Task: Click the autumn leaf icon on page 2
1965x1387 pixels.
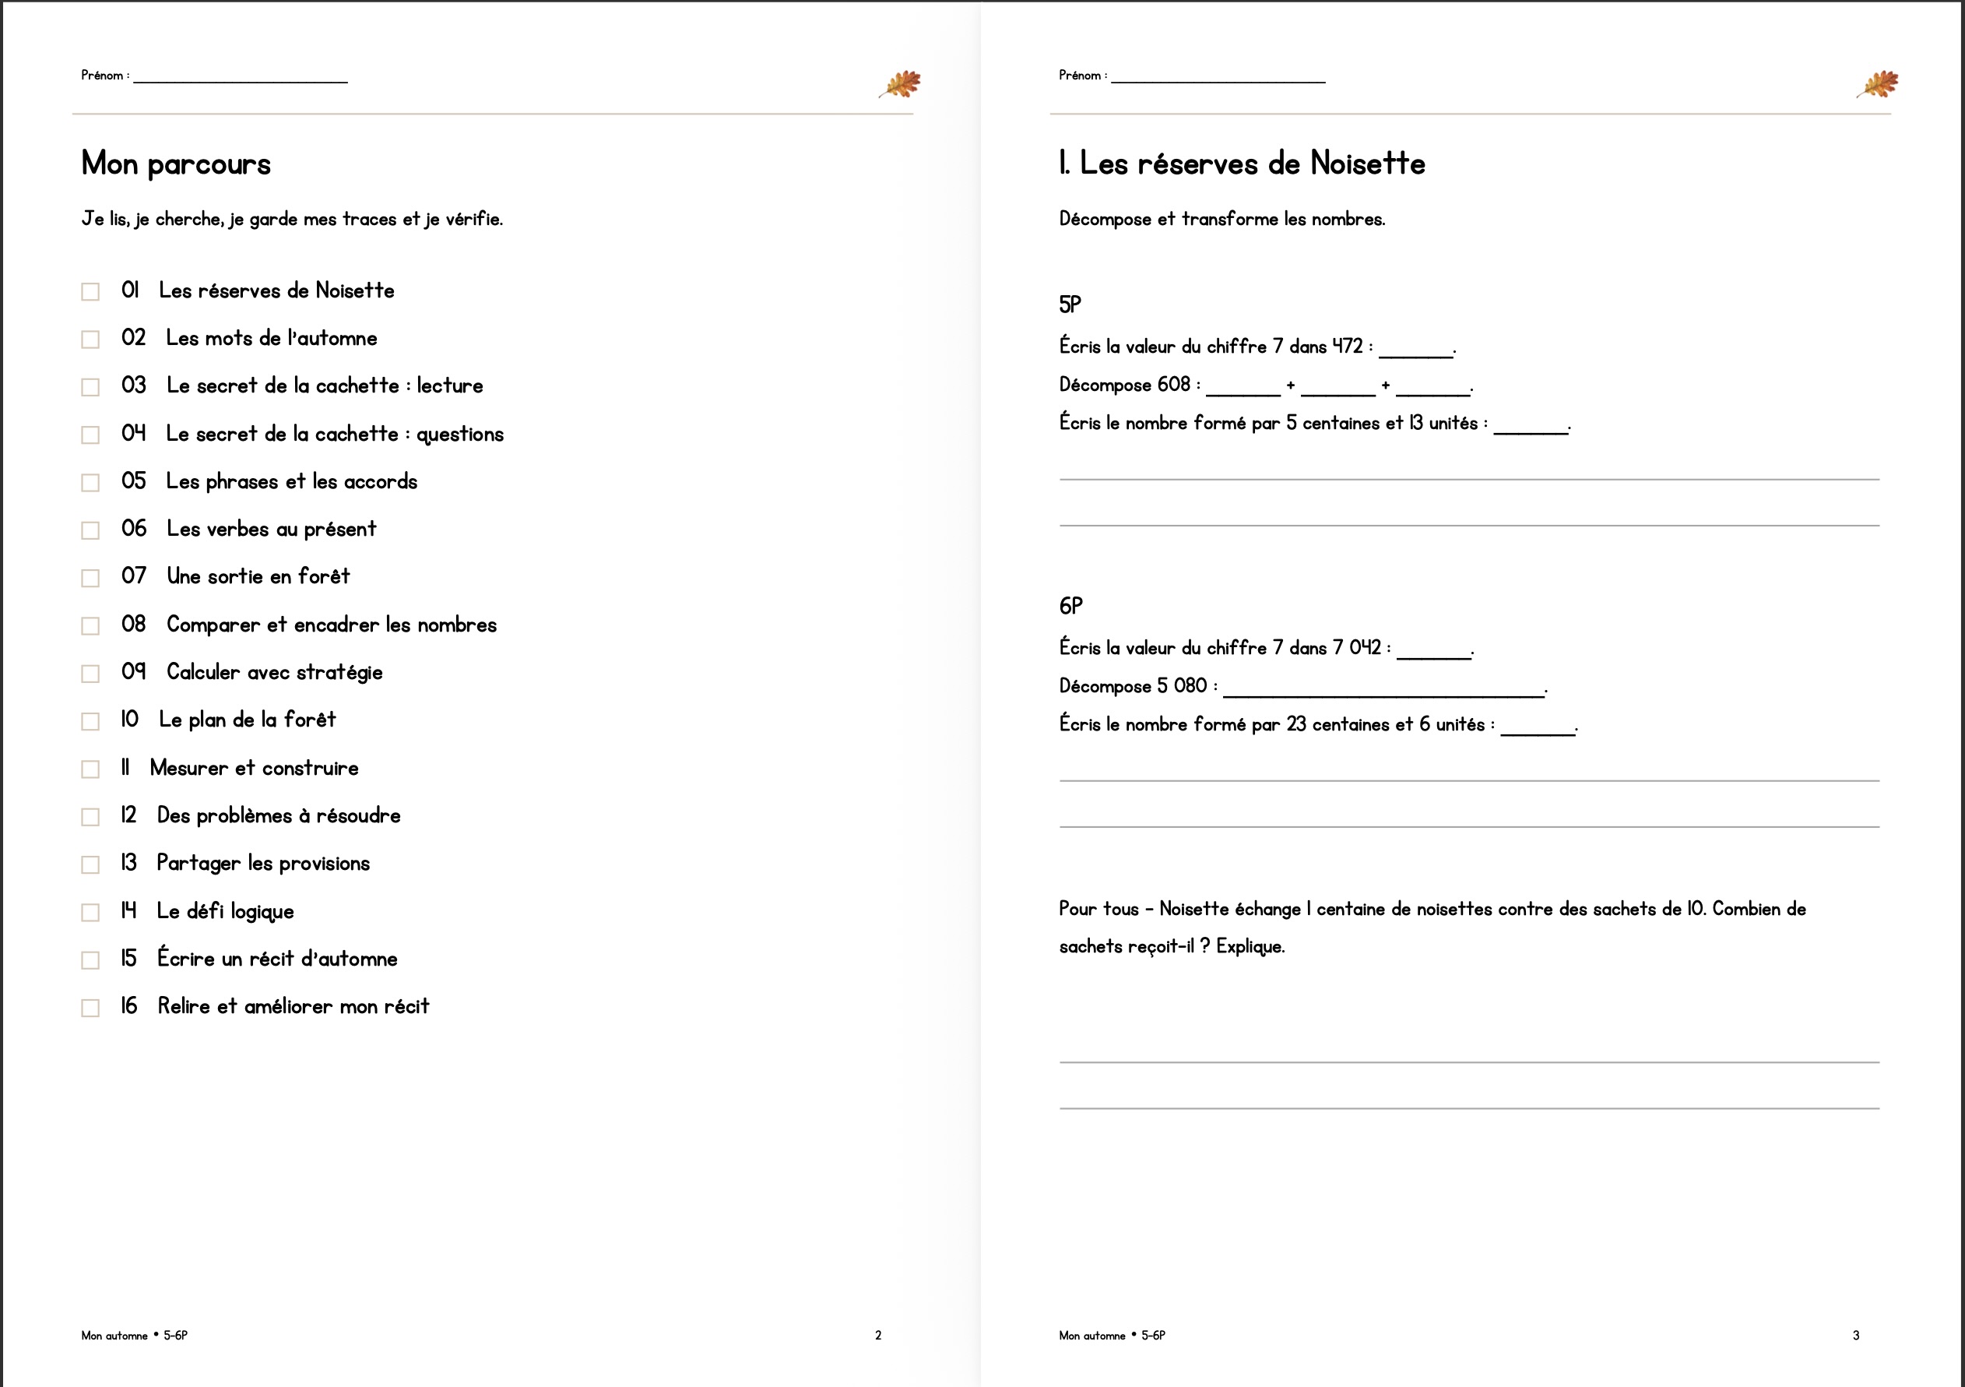Action: 900,84
